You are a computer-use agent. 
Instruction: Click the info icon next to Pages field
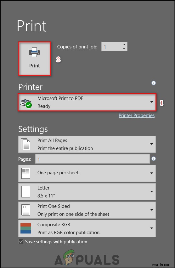(154, 159)
